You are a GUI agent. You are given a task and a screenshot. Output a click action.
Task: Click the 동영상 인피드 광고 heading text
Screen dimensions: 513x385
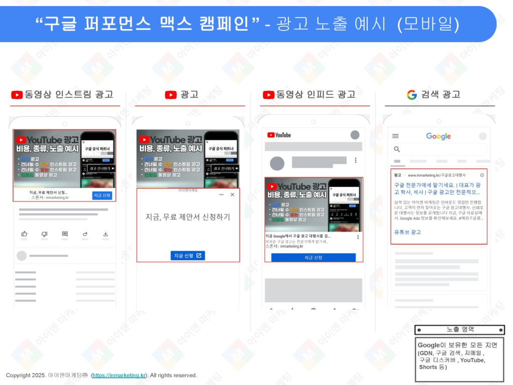pos(316,95)
